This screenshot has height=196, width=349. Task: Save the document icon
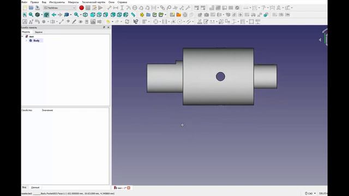click(x=38, y=8)
